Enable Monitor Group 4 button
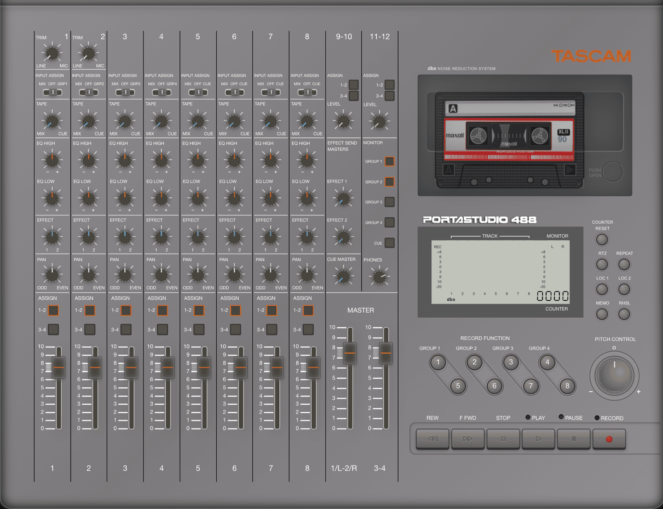 (390, 222)
